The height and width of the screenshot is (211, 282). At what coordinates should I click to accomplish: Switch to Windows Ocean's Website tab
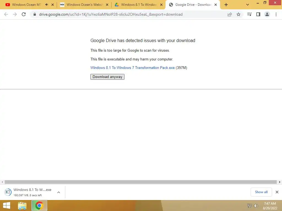click(x=85, y=5)
